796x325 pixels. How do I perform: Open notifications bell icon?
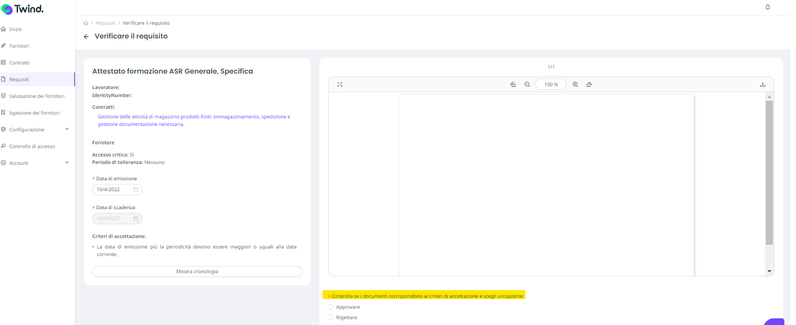767,7
